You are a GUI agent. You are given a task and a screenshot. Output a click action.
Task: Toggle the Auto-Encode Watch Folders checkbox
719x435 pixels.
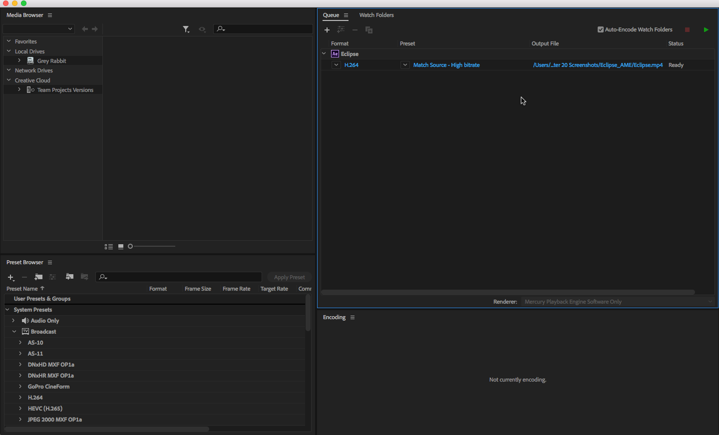601,29
